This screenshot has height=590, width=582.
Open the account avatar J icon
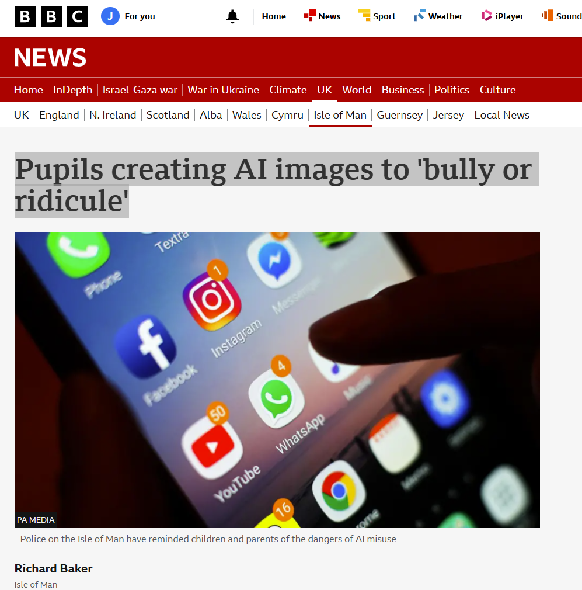(x=110, y=16)
